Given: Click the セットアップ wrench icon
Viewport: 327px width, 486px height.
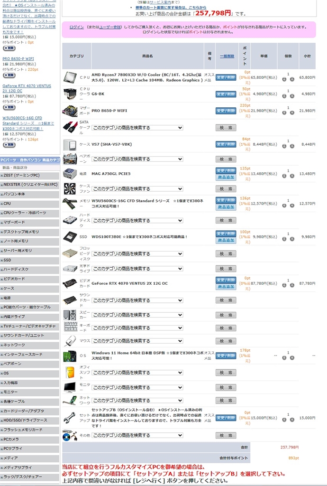Looking at the screenshot, I should coord(70,418).
